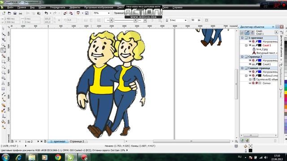Click the New master layer icon at docker bottom
Viewport: 287px width, 161px height.
(247, 140)
